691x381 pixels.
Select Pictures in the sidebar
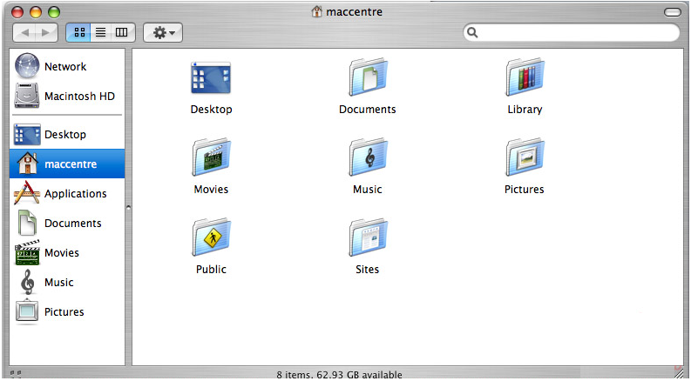click(x=67, y=311)
